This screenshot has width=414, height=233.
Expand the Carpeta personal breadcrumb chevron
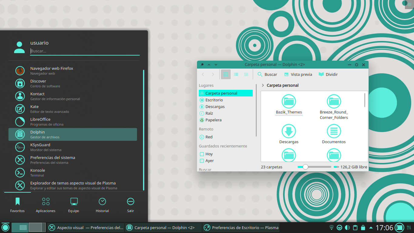[263, 85]
